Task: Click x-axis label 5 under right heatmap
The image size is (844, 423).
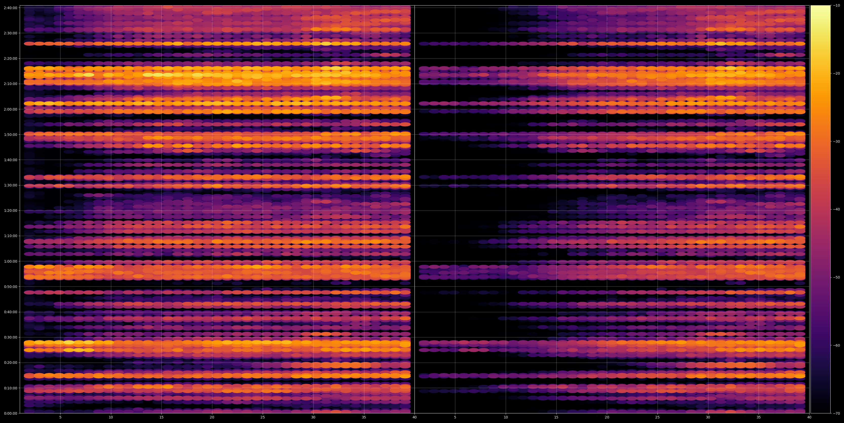Action: point(455,417)
